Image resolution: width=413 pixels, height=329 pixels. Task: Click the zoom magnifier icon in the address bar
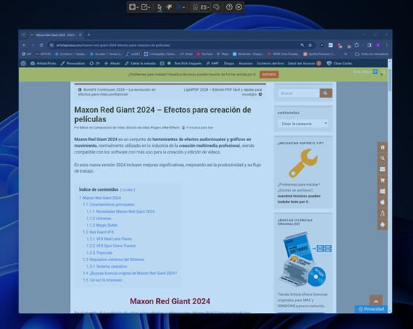[x=302, y=45]
